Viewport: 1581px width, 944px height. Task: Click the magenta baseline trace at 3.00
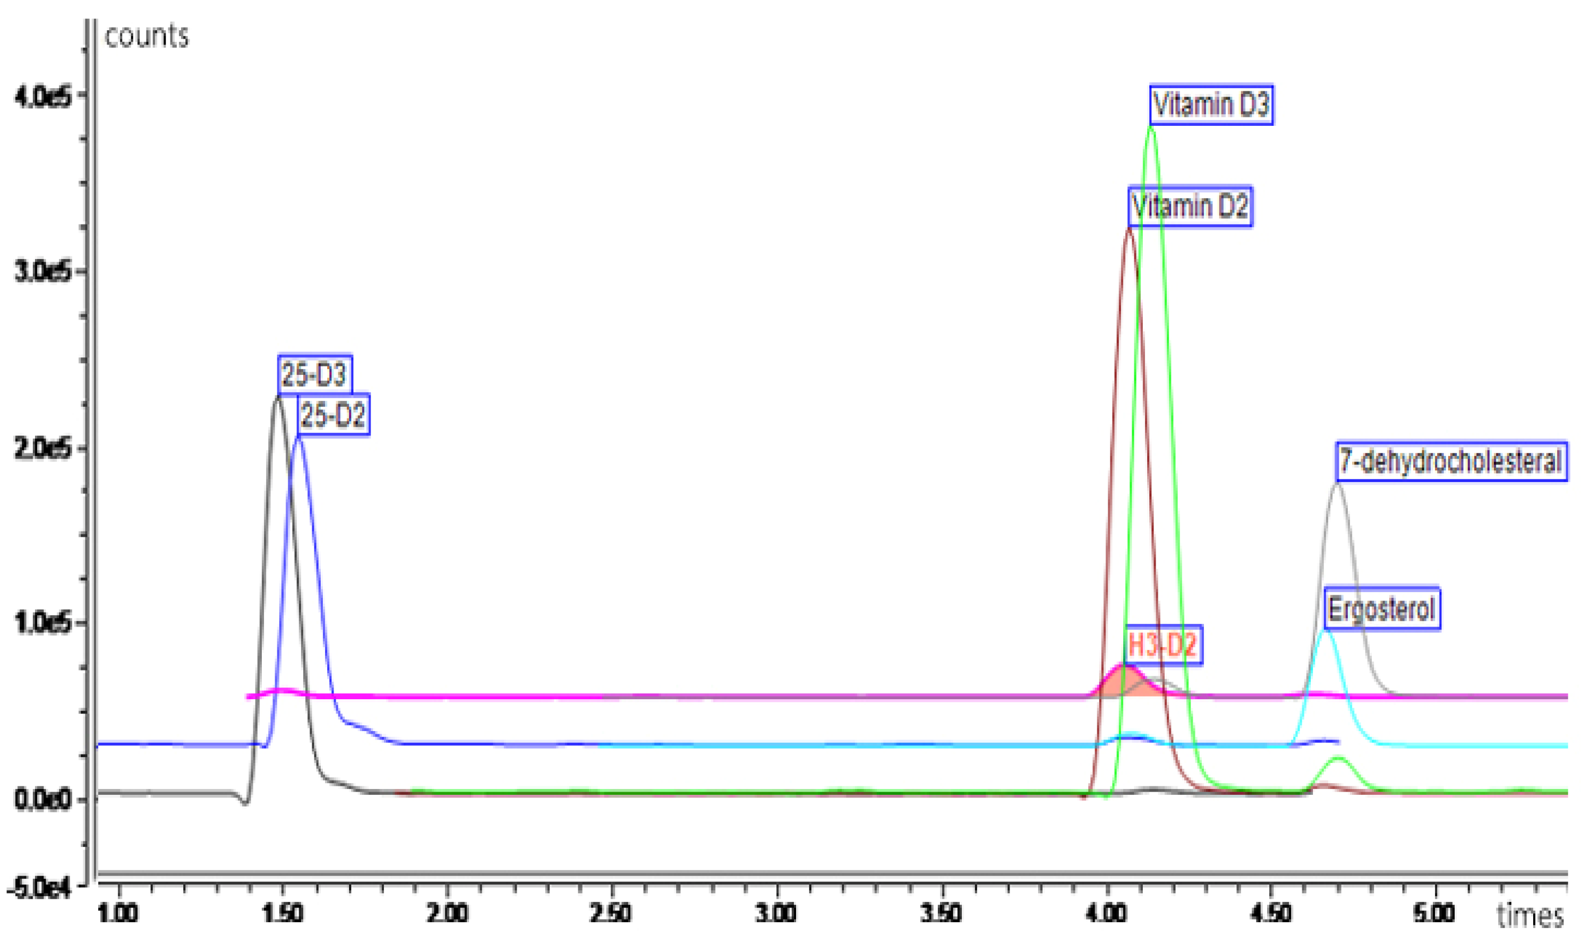pos(777,696)
